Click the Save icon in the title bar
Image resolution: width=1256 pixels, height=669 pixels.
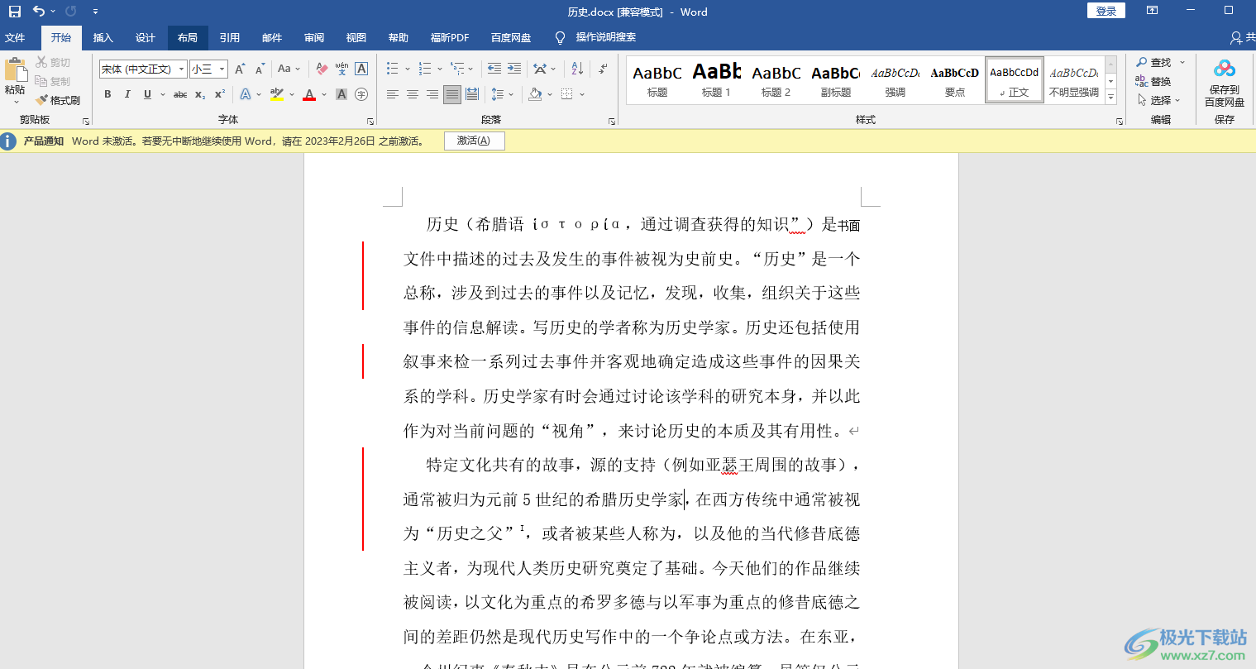point(15,12)
